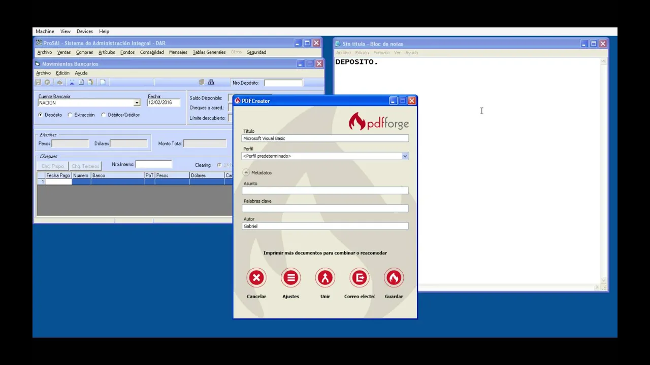The width and height of the screenshot is (650, 365).
Task: Click the Chq. Terceros button
Action: 85,166
